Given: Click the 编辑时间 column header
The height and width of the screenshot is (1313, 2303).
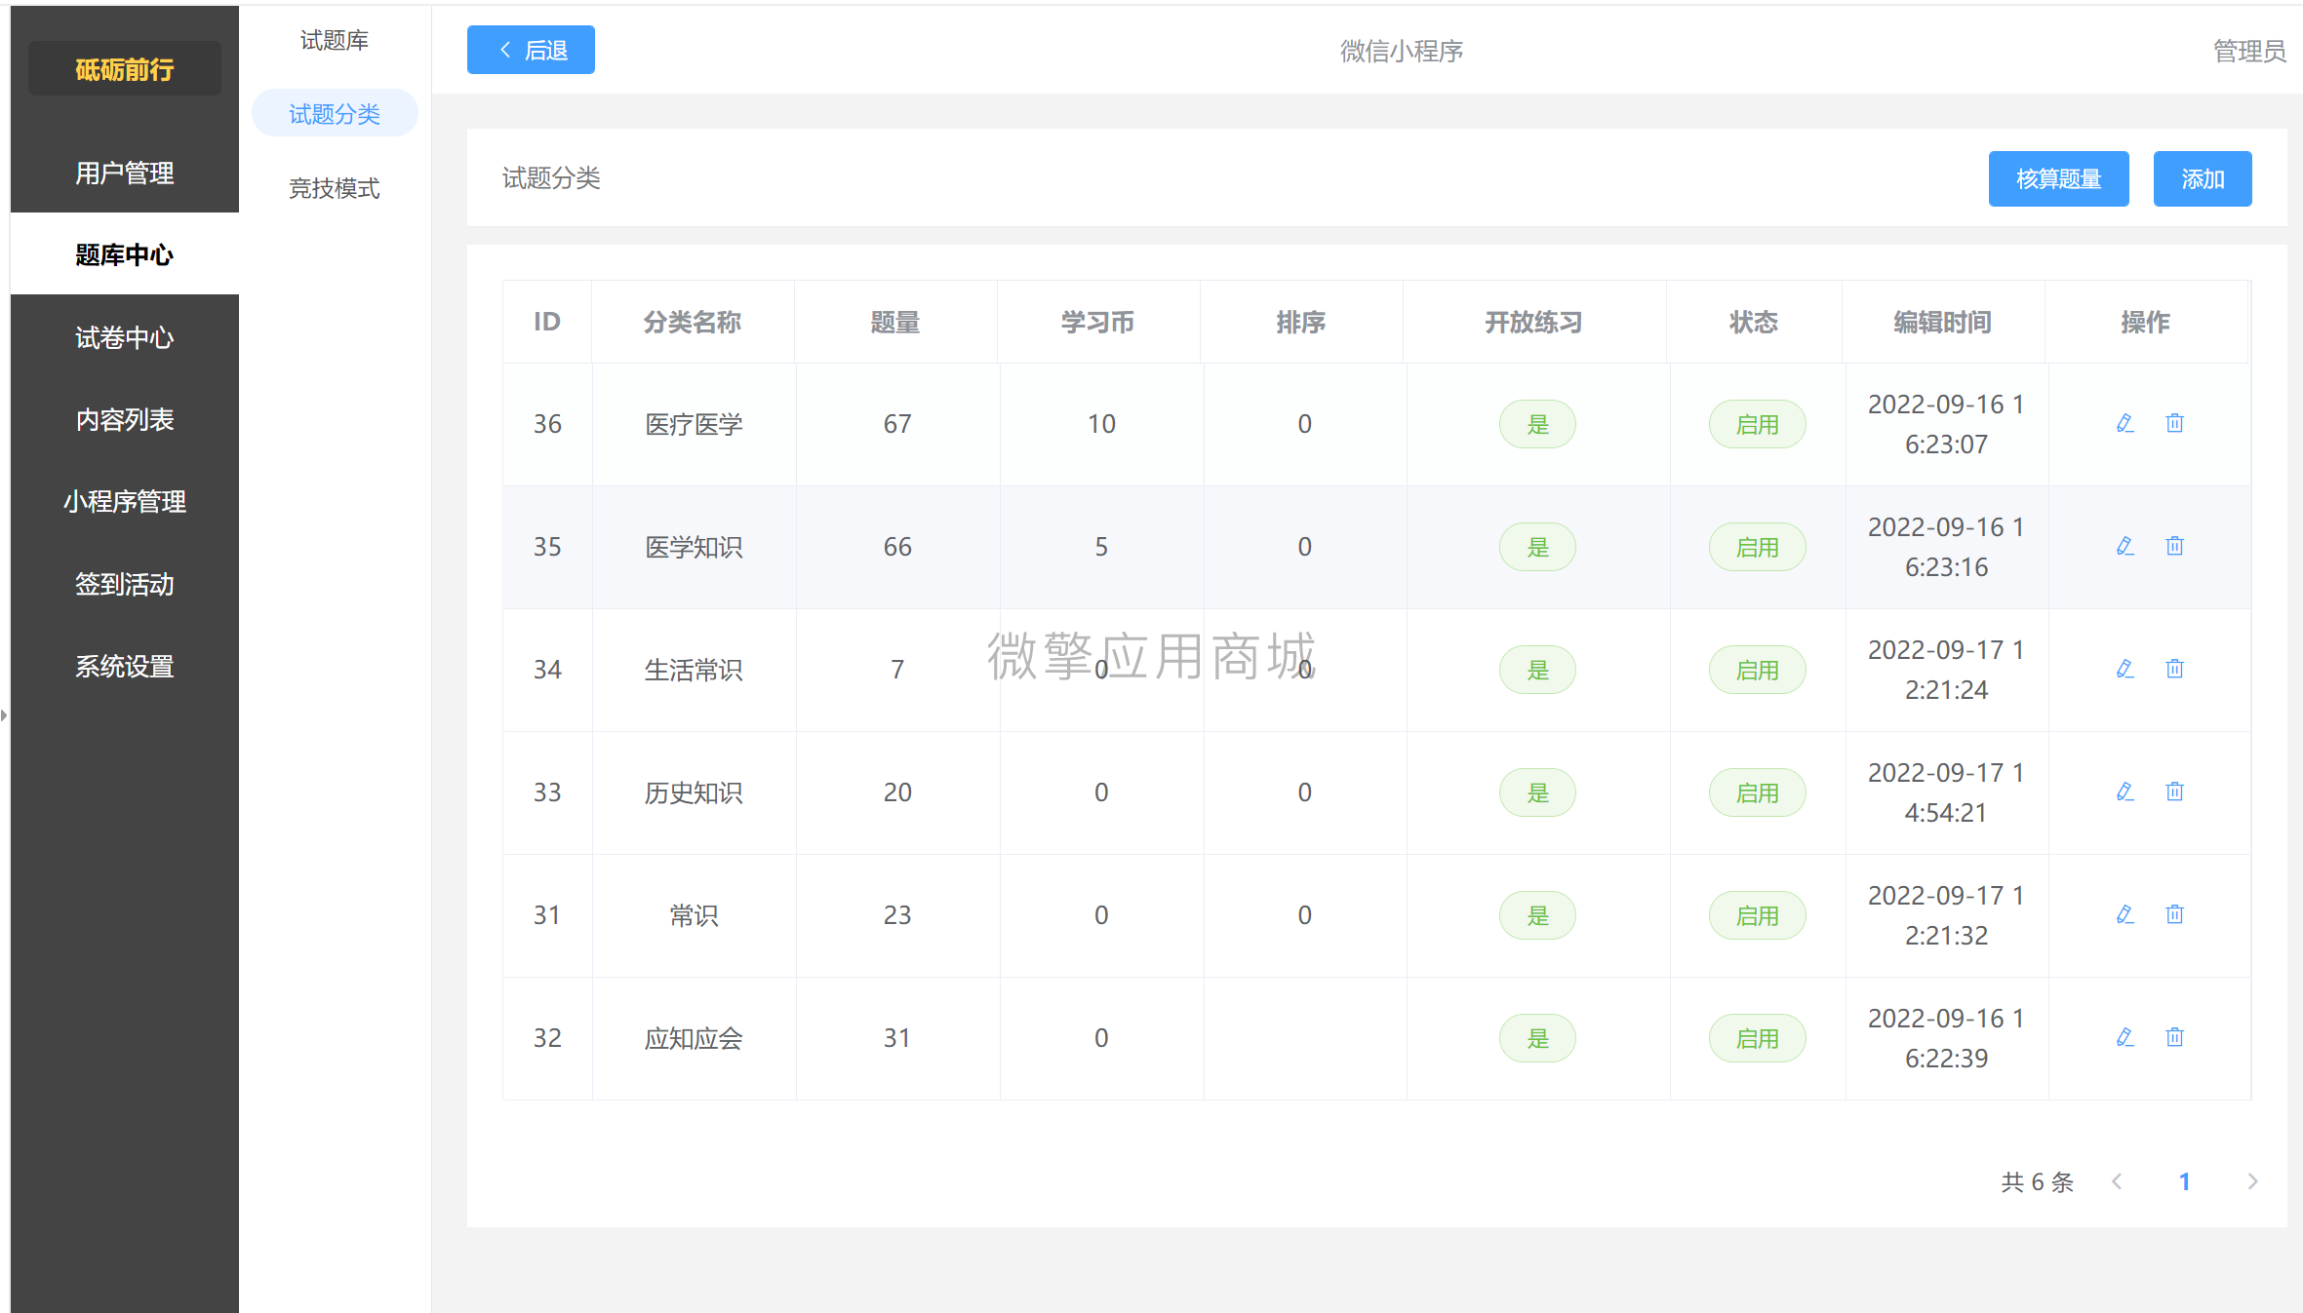Looking at the screenshot, I should tap(1943, 322).
